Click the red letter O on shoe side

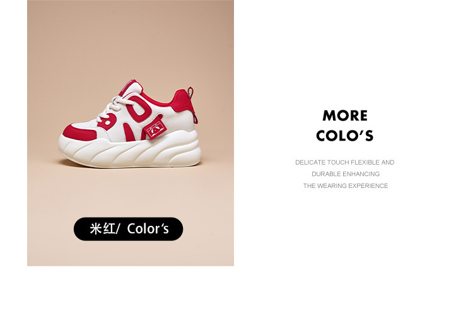(139, 109)
